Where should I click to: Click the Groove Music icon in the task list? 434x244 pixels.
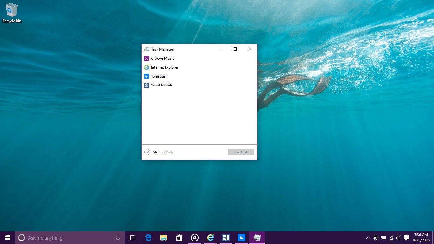tap(146, 58)
